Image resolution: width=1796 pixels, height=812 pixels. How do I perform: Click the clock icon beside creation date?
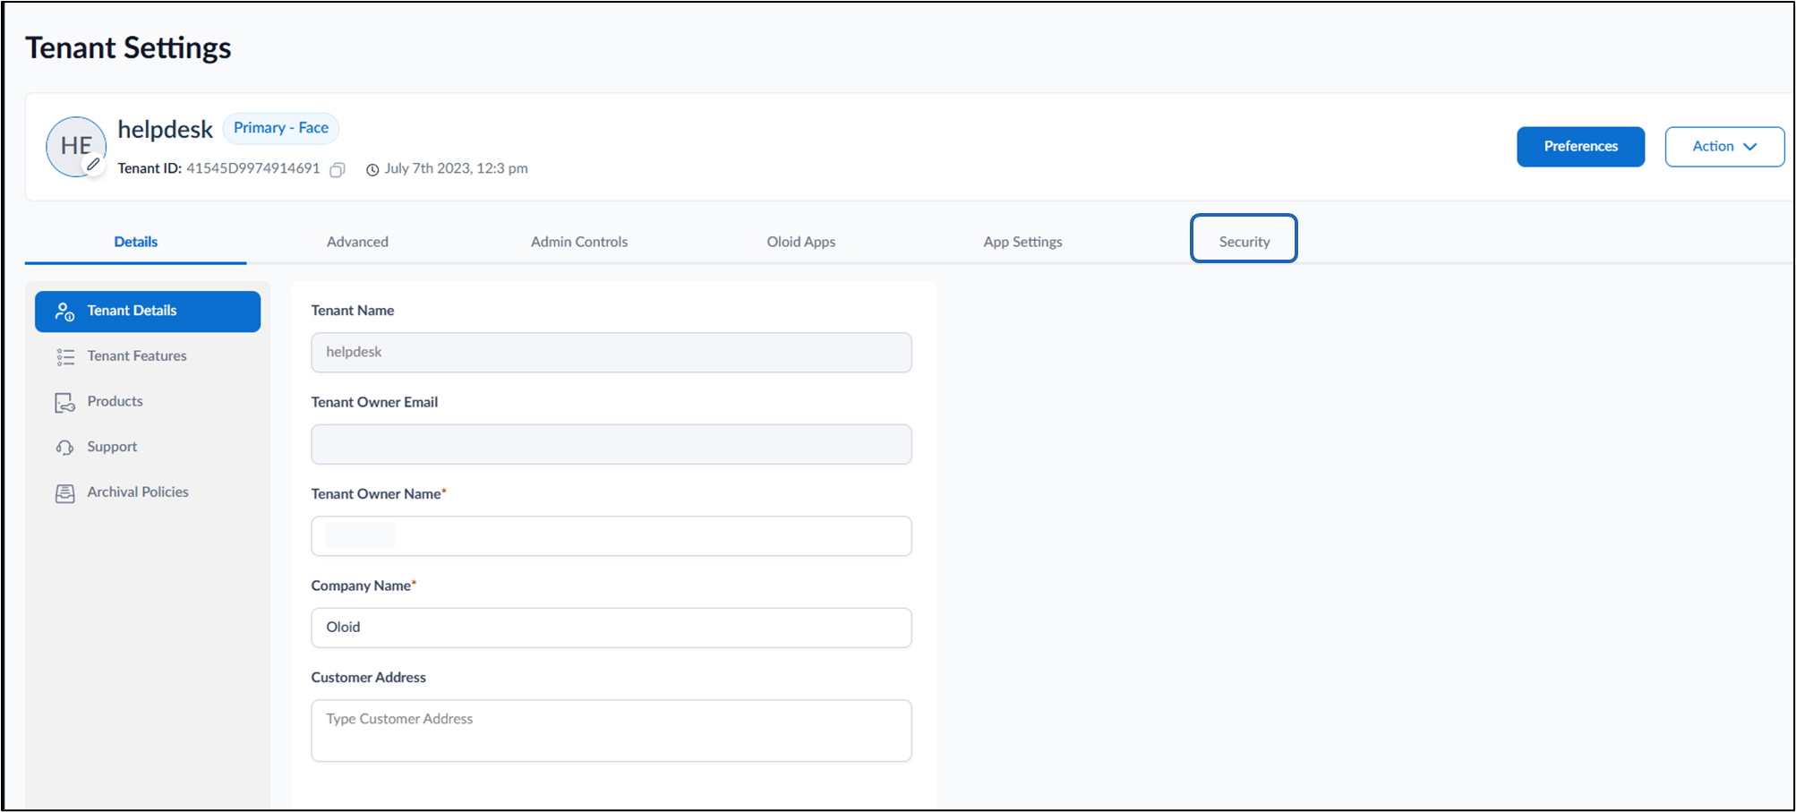[372, 169]
